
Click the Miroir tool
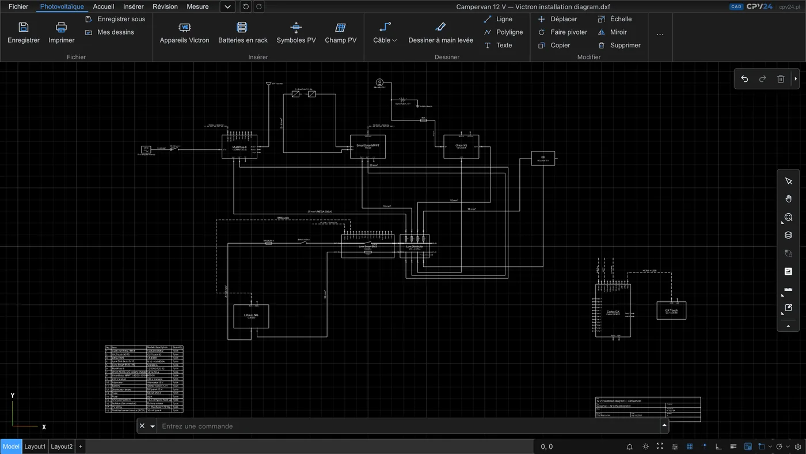pos(613,32)
